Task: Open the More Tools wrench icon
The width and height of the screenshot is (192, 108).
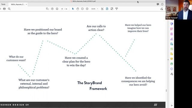Action: [x=172, y=74]
